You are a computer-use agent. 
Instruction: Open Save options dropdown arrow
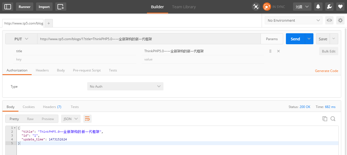[x=334, y=39]
